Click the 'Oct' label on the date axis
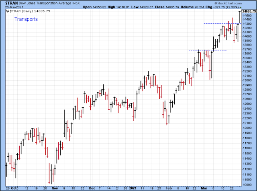This screenshot has width=257, height=192. pos(14,188)
